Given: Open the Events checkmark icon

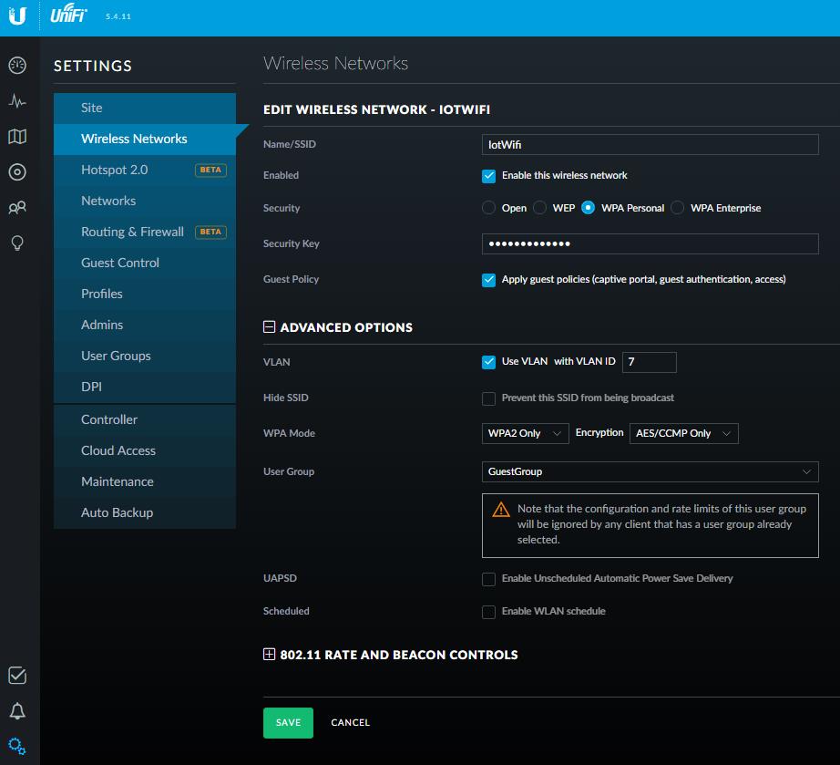Looking at the screenshot, I should [x=17, y=676].
